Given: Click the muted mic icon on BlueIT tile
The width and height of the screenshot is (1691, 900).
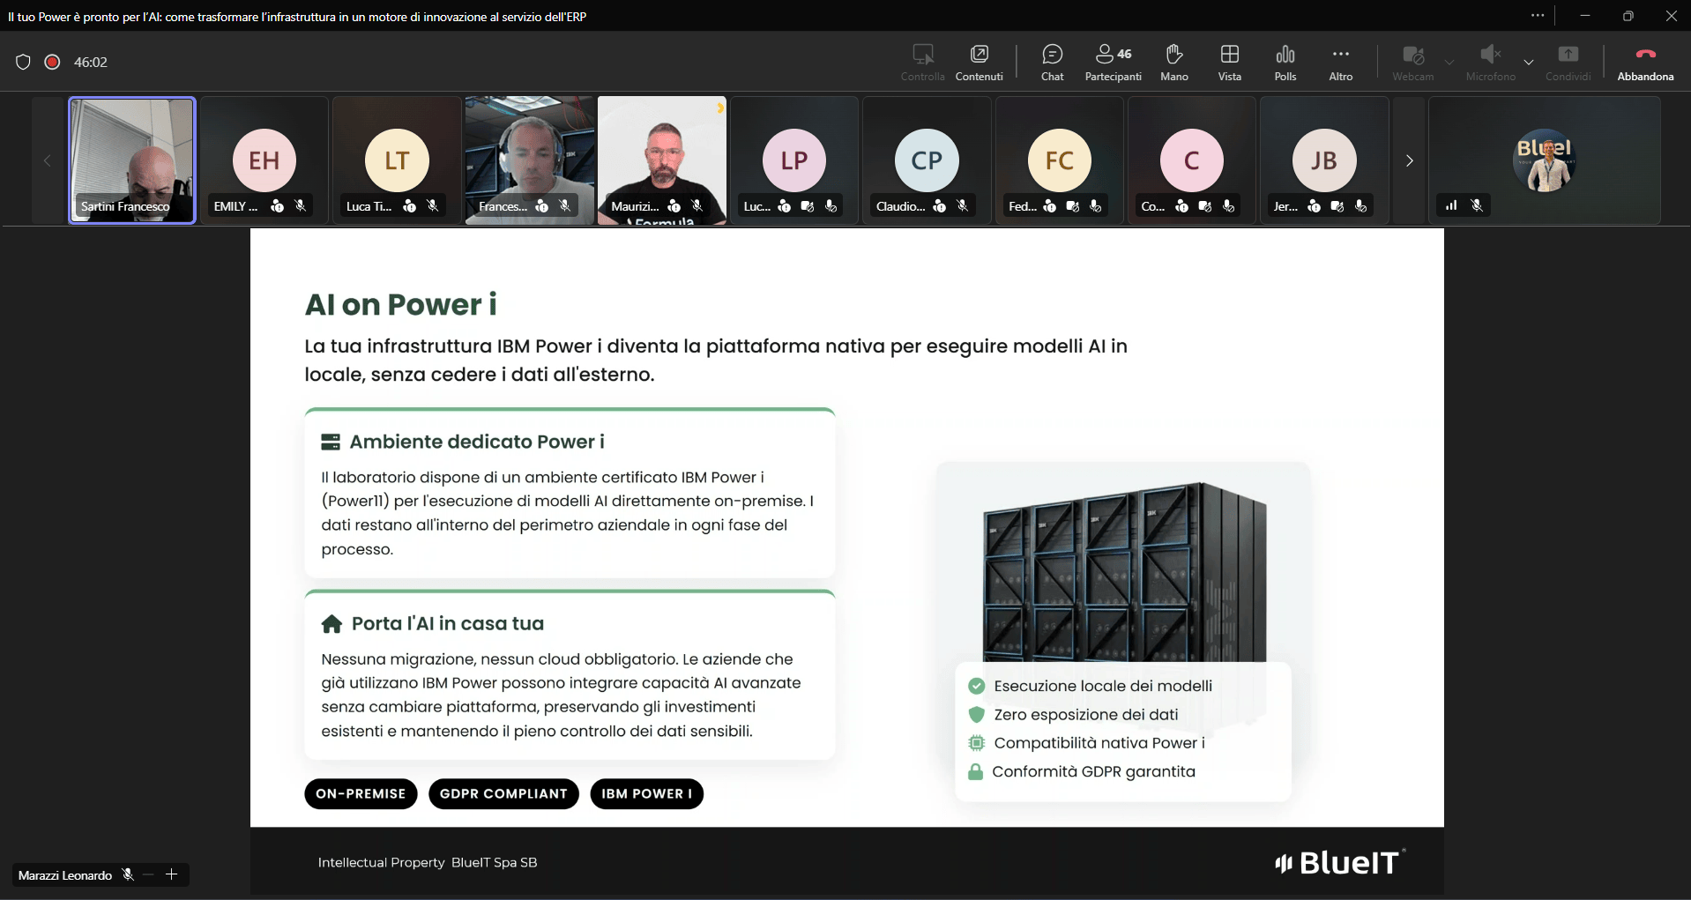Looking at the screenshot, I should [1477, 205].
